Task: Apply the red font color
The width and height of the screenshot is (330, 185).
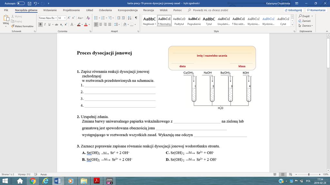Action: [86, 24]
